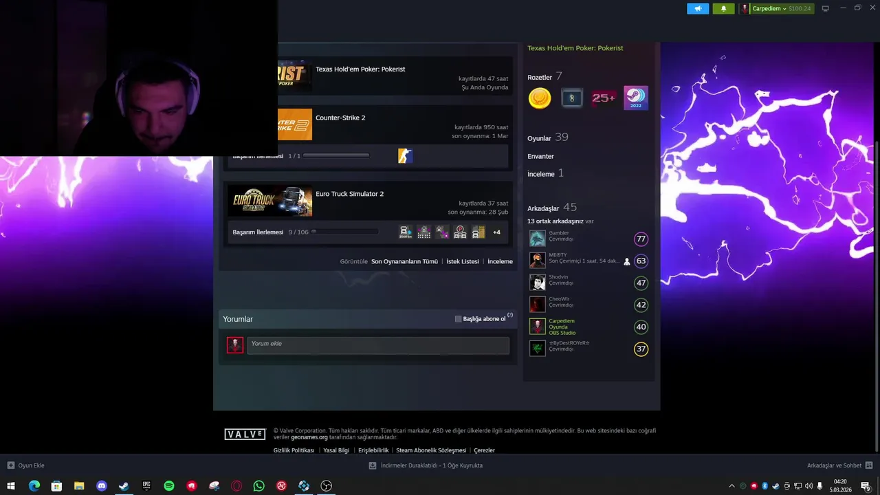The image size is (880, 495).
Task: Open Euro Truck Simulator 2 title link
Action: [349, 194]
